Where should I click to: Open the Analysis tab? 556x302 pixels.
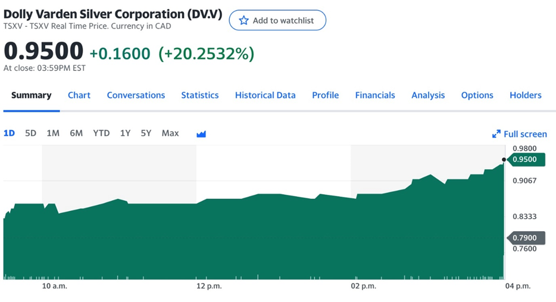coord(428,95)
